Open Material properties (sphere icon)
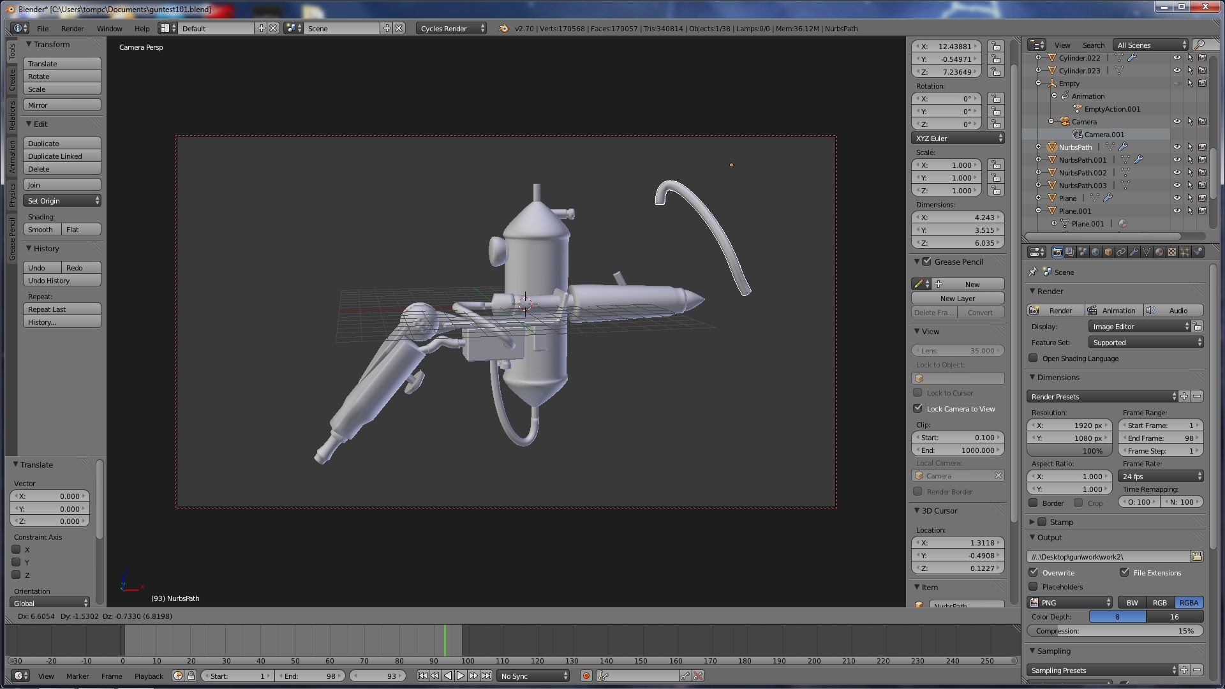This screenshot has height=689, width=1225. 1159,251
